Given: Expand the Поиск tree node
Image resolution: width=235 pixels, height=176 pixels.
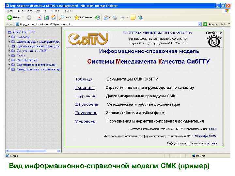Looking at the screenshot, I should [9, 55].
